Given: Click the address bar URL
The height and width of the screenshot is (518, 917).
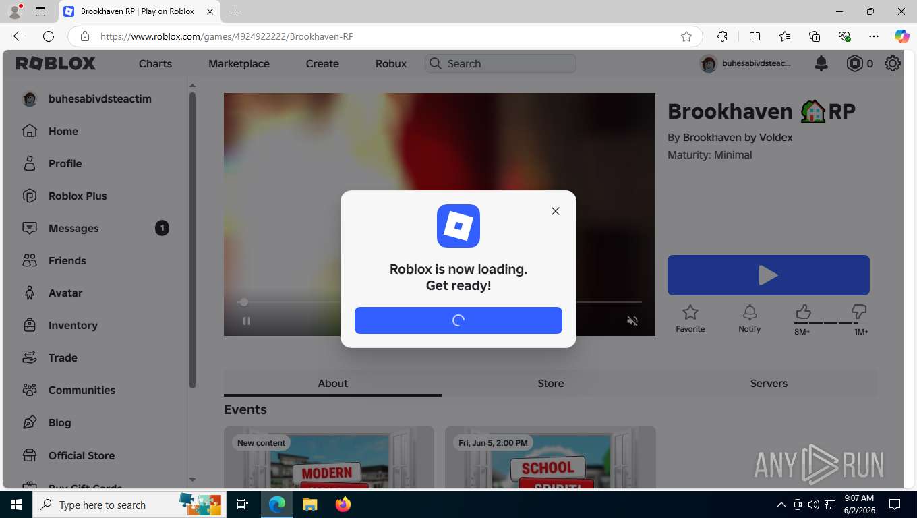Looking at the screenshot, I should [x=227, y=36].
